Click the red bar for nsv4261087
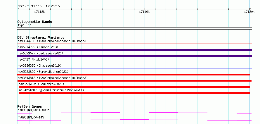Screen dimensions: 260x124 (135, 93)
